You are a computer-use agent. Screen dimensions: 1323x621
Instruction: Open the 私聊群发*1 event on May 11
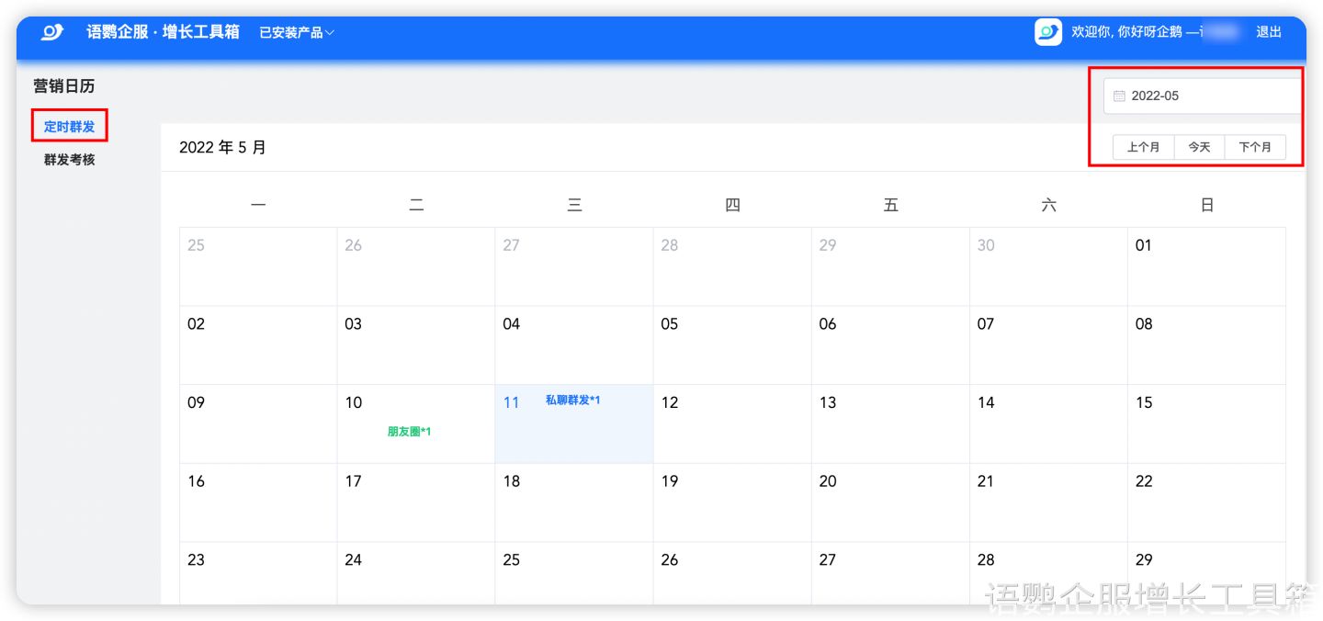[572, 401]
